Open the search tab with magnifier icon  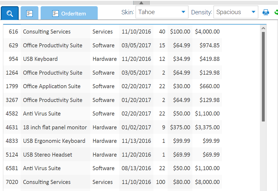point(10,14)
